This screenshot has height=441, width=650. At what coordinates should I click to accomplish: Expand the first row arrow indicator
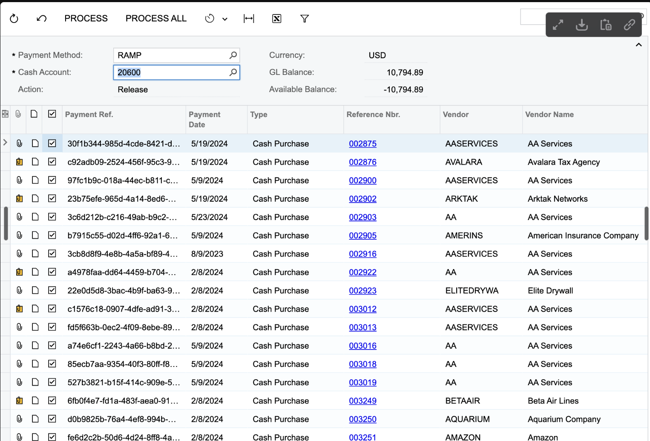pyautogui.click(x=5, y=143)
